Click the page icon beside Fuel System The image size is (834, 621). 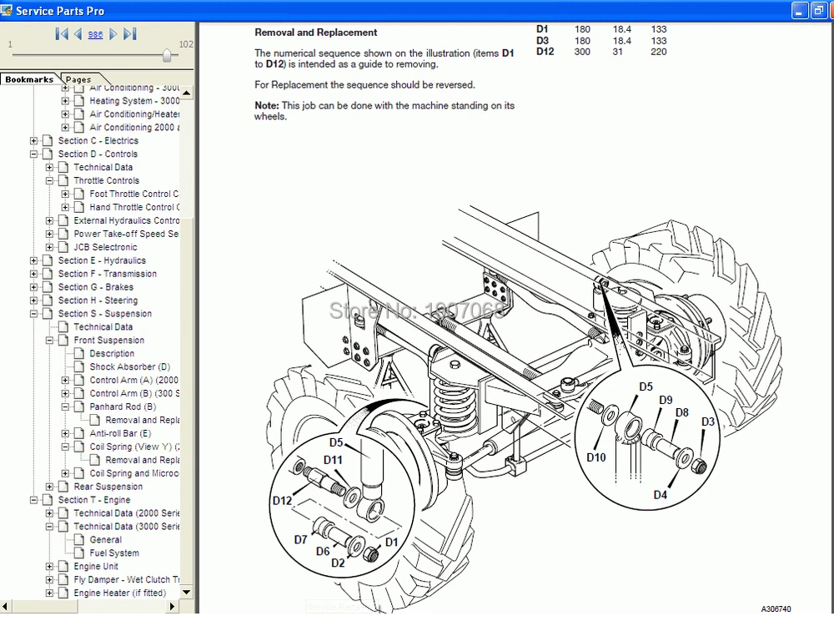[x=80, y=553]
